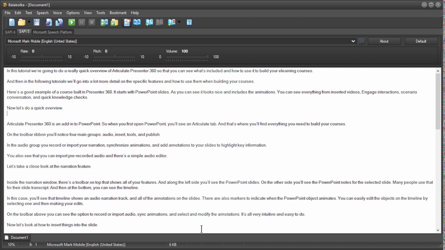The height and width of the screenshot is (250, 445).
Task: Open the Bookmark menu
Action: pos(118,13)
